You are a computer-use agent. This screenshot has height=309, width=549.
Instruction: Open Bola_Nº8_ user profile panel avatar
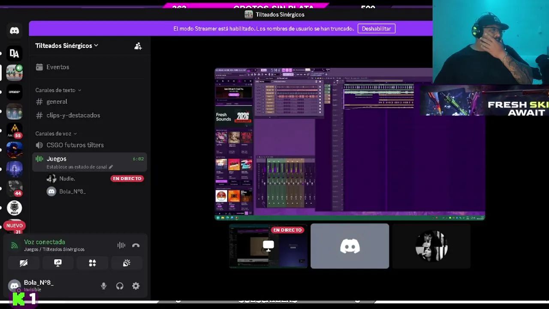[x=15, y=286]
